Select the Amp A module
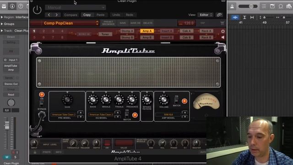Viewport: 293px width, 165px height. 147,31
